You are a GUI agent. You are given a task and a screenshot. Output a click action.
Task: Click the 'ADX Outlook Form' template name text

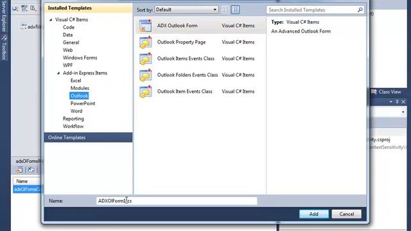[177, 26]
